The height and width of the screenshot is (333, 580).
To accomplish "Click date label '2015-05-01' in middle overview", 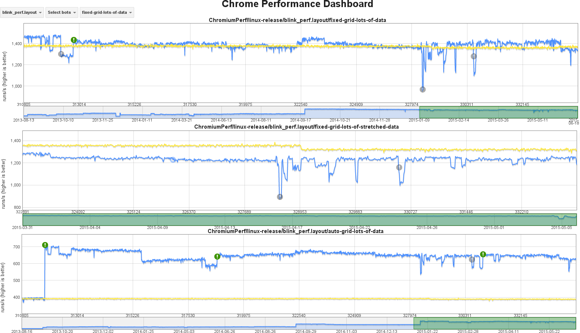I will coord(494,227).
